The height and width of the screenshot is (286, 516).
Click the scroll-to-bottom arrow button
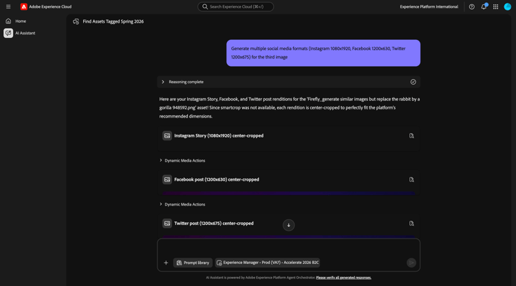click(x=289, y=225)
